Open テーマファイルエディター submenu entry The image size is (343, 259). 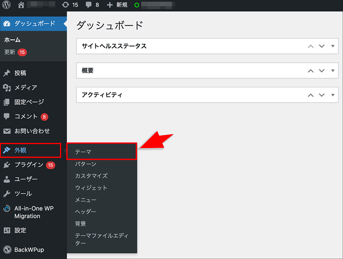click(102, 239)
